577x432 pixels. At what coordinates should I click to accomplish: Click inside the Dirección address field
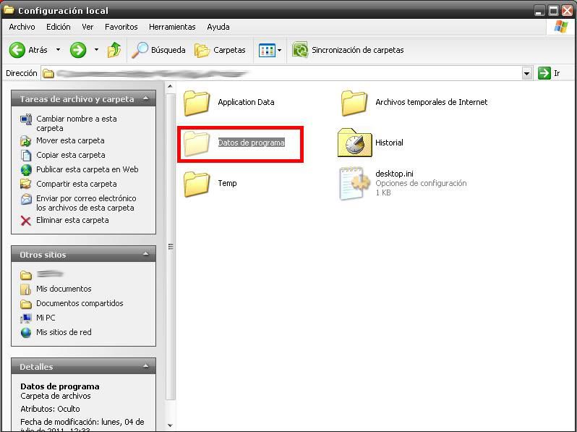(x=281, y=73)
